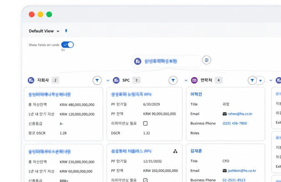Click the SPC column heading
281x182 pixels.
(126, 80)
